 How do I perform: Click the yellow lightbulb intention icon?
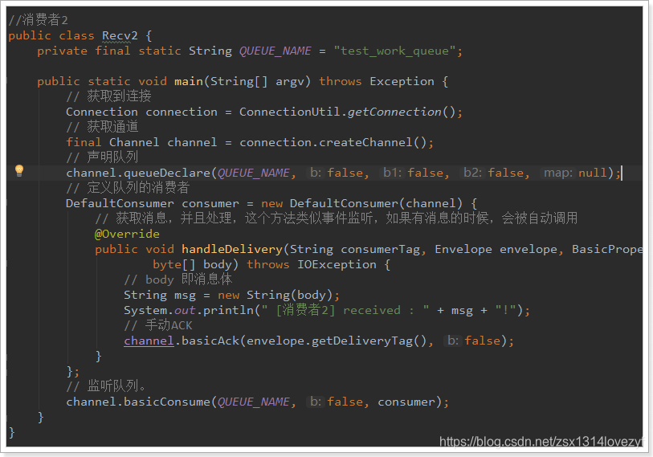pyautogui.click(x=19, y=170)
